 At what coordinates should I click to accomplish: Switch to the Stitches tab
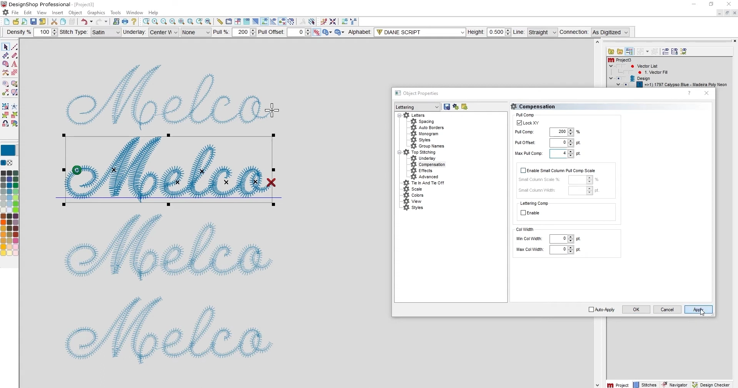pyautogui.click(x=645, y=385)
